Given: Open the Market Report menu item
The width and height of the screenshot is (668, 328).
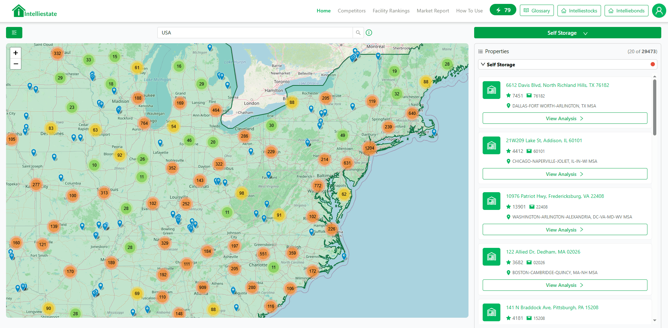Looking at the screenshot, I should pyautogui.click(x=433, y=11).
